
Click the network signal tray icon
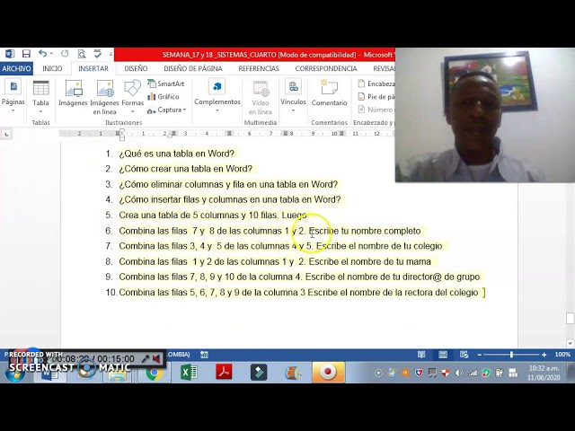point(473,374)
